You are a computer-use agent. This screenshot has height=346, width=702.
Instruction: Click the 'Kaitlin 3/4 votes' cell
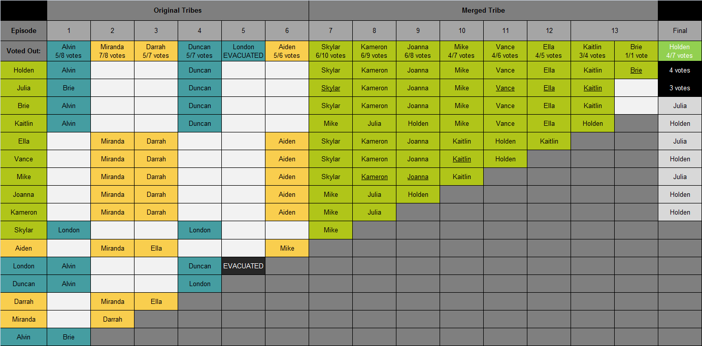[592, 51]
